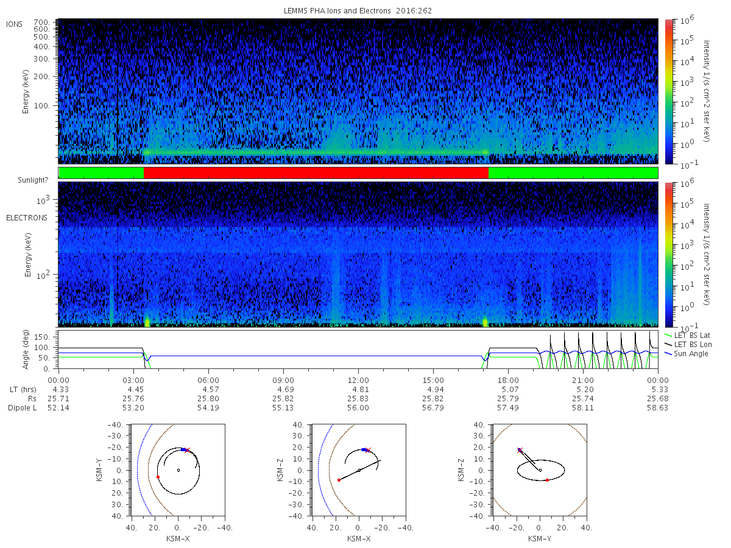The image size is (731, 548).
Task: Click the ions panel intensity color bar
Action: click(x=668, y=91)
